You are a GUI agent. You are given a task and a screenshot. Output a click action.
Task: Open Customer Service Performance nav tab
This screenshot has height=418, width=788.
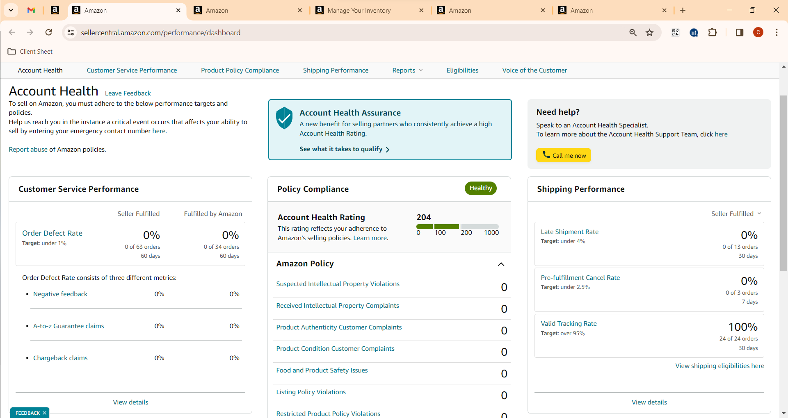pyautogui.click(x=132, y=70)
